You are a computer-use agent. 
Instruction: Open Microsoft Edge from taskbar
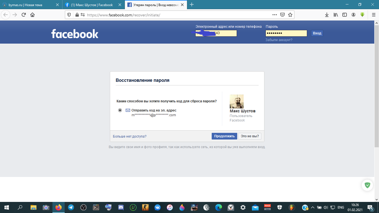point(219,207)
